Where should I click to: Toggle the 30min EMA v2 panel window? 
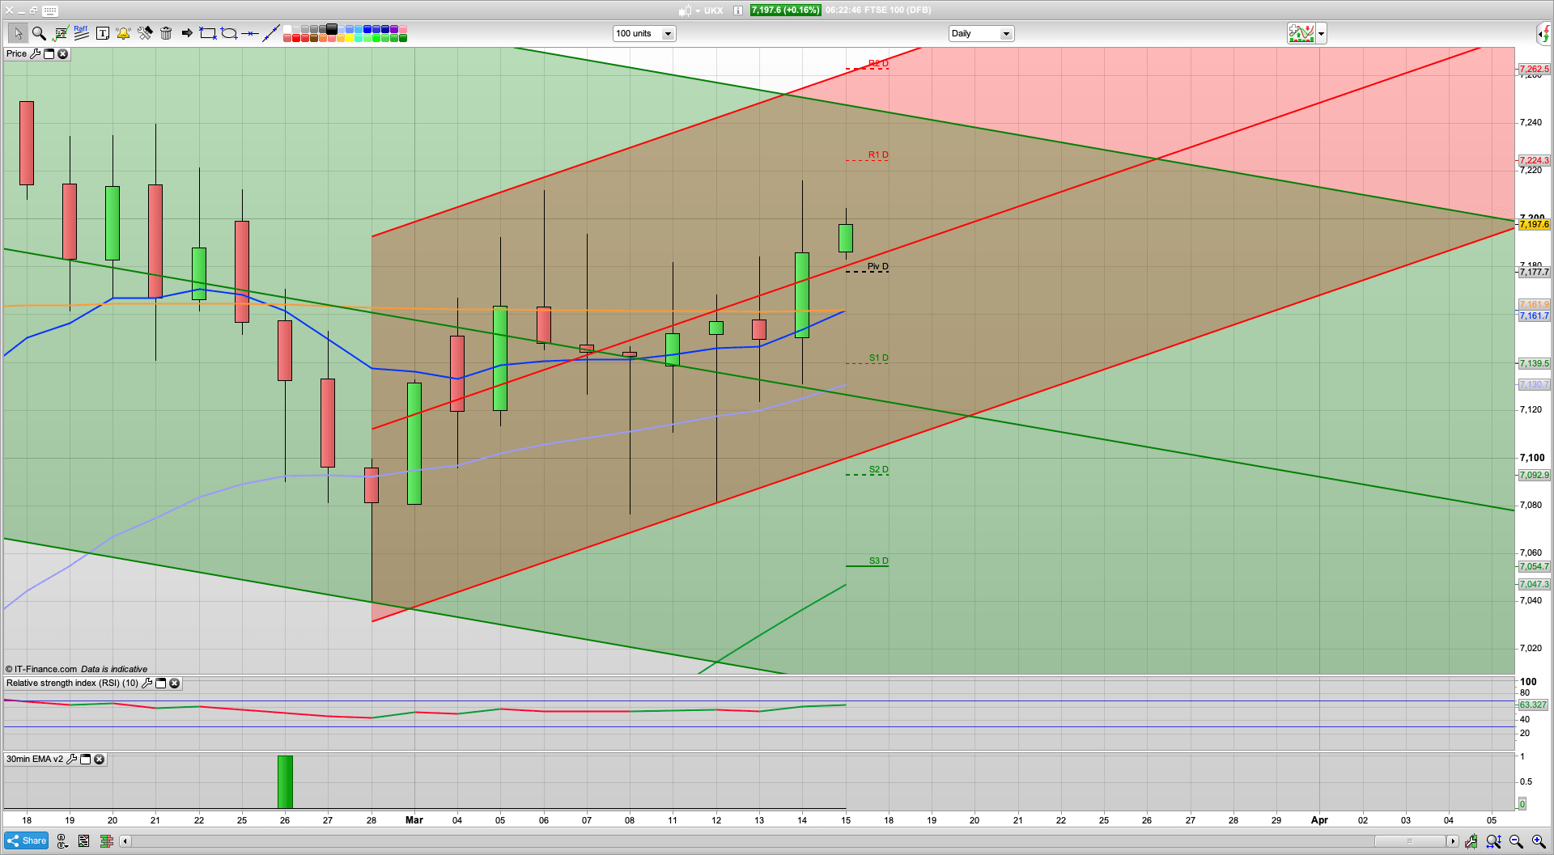coord(85,760)
